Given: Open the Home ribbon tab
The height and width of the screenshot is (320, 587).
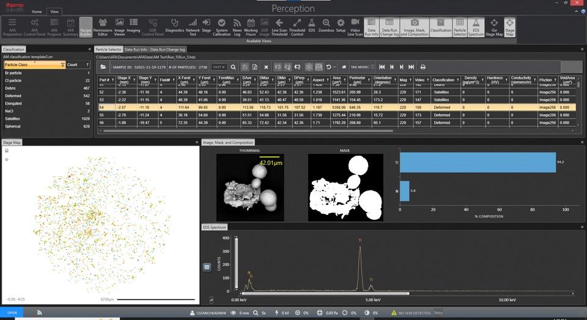Looking at the screenshot, I should coord(37,12).
